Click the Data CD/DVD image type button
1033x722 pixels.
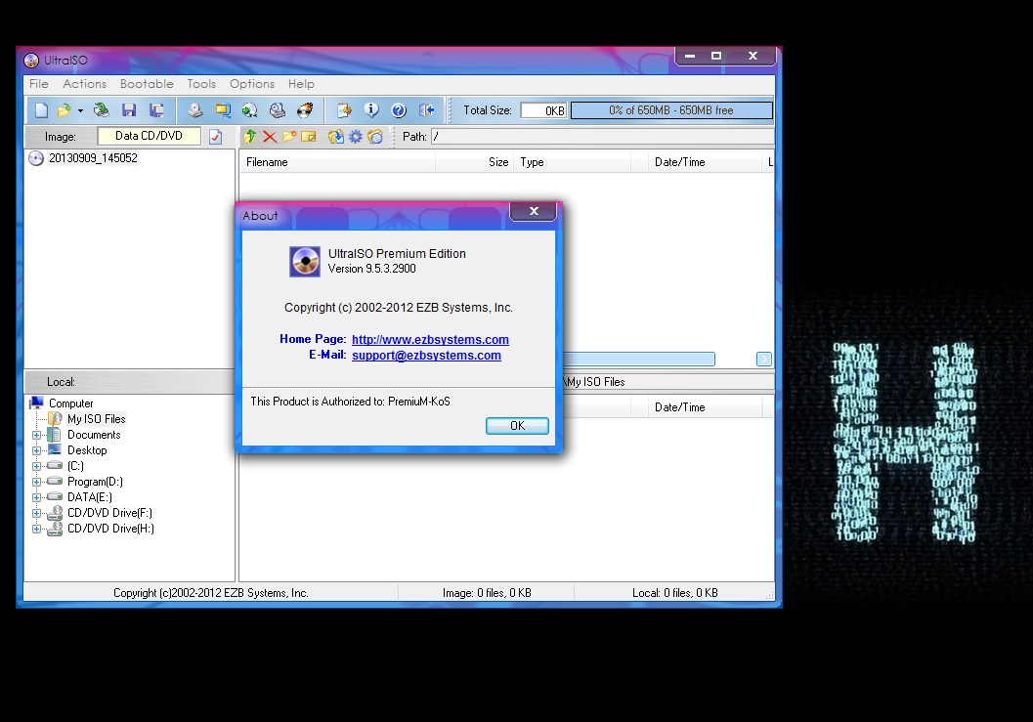(x=149, y=136)
